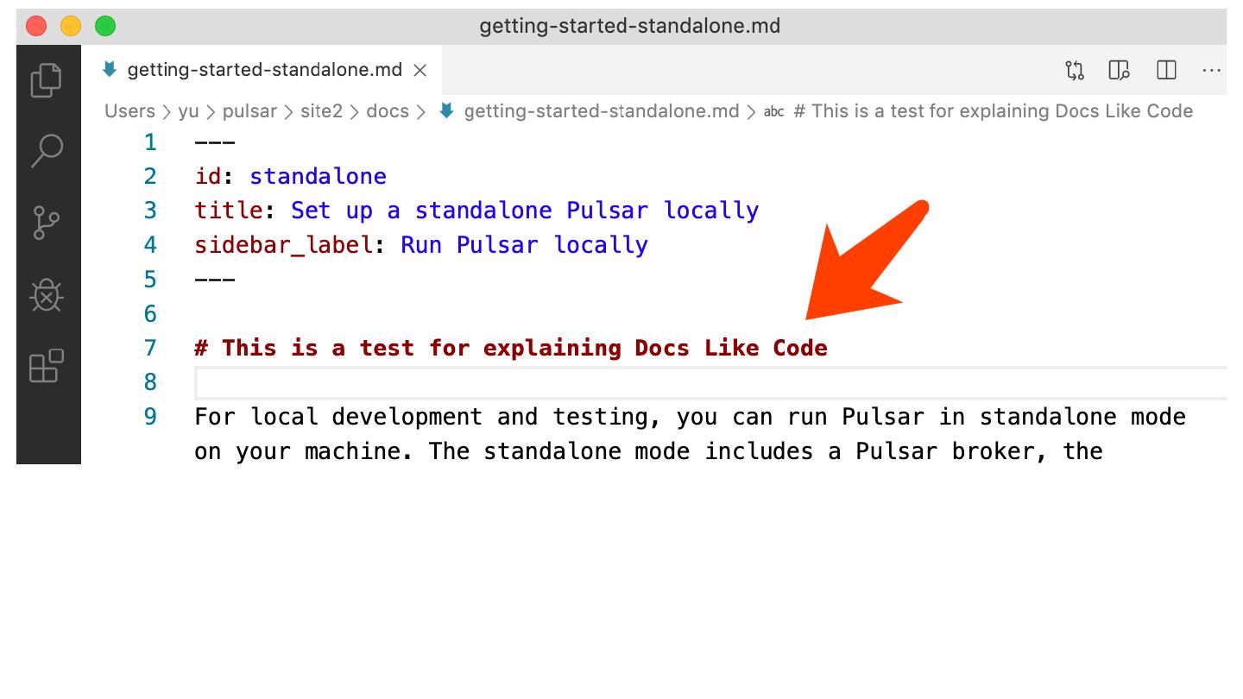
Task: Click the pulsar breadcrumb folder
Action: coord(249,111)
